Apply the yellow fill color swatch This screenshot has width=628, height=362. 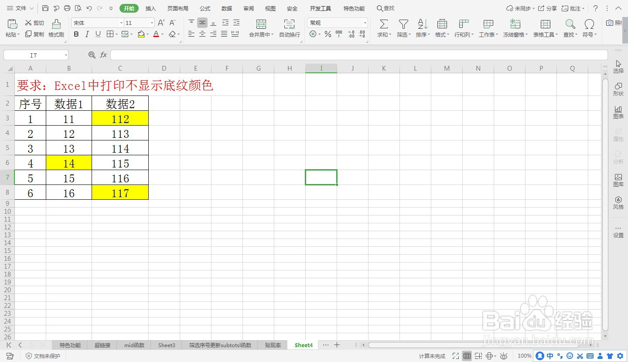141,34
